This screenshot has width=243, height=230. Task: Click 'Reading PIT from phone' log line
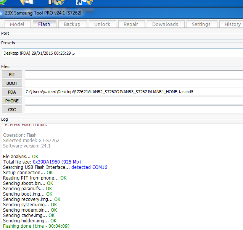35,178
